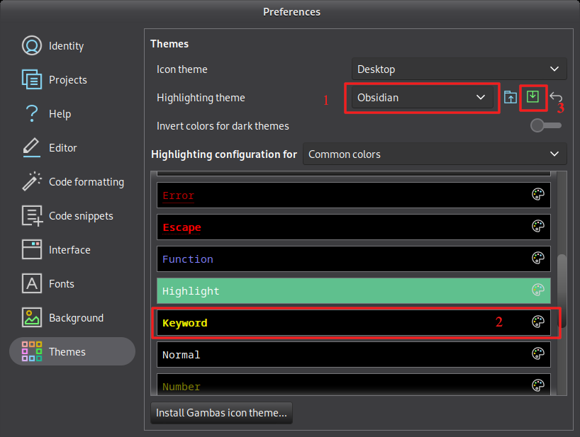Click the import theme icon with green arrow
The height and width of the screenshot is (437, 580).
tap(533, 98)
